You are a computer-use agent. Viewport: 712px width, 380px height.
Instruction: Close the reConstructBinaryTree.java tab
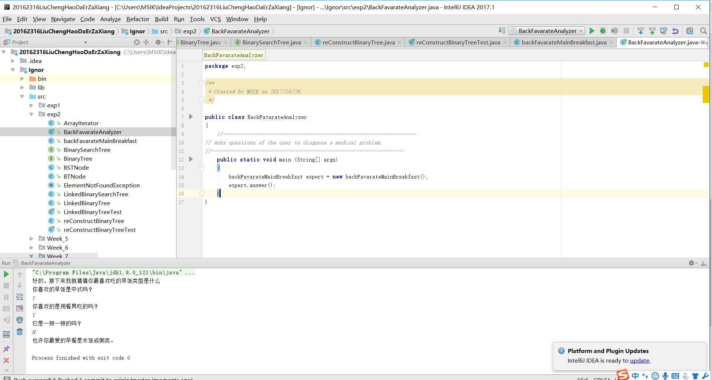pyautogui.click(x=399, y=43)
